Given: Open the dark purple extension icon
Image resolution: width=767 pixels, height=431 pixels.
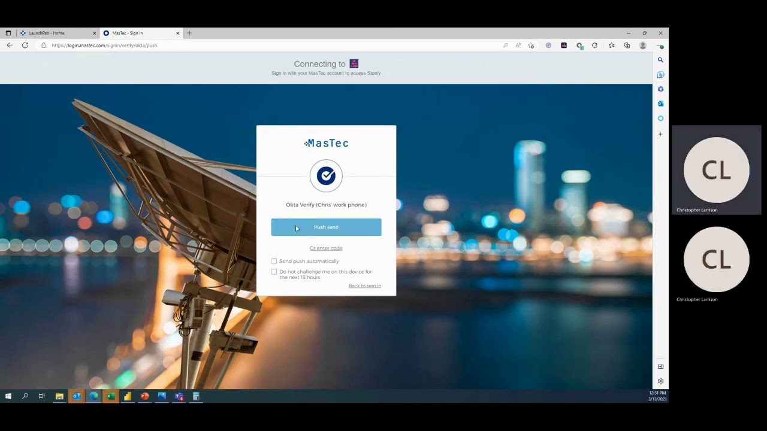Looking at the screenshot, I should pos(564,45).
